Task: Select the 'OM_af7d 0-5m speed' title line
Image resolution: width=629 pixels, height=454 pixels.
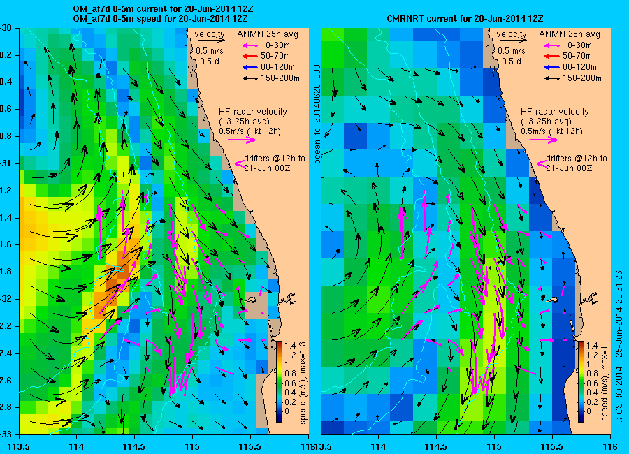Action: tap(160, 18)
